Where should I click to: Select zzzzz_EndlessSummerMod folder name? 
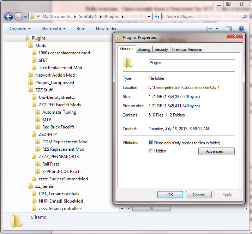coord(63,179)
